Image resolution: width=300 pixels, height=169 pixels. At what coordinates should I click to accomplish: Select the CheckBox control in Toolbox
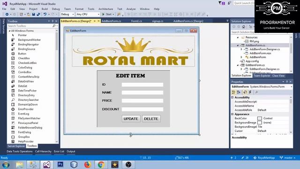(24, 58)
